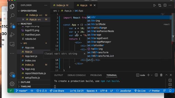The height and width of the screenshot is (98, 175).
Task: Click the Prettier status bar item
Action: [x=154, y=91]
